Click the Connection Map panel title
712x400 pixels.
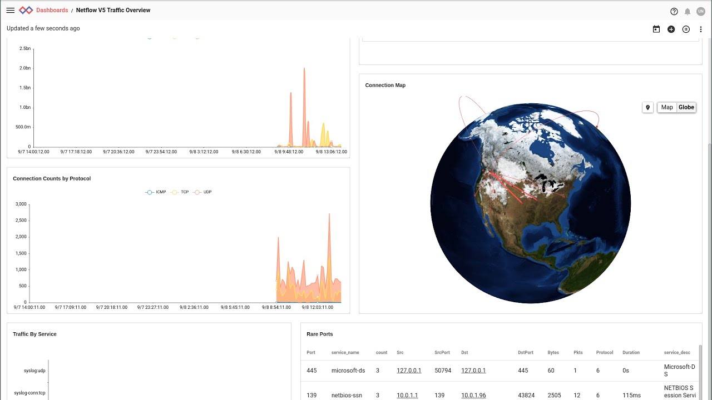(385, 85)
